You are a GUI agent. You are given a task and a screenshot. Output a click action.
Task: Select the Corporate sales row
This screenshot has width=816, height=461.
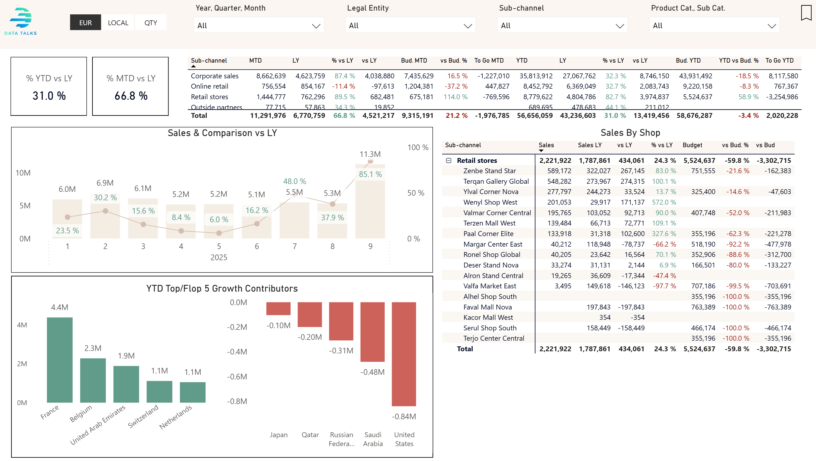pos(494,76)
